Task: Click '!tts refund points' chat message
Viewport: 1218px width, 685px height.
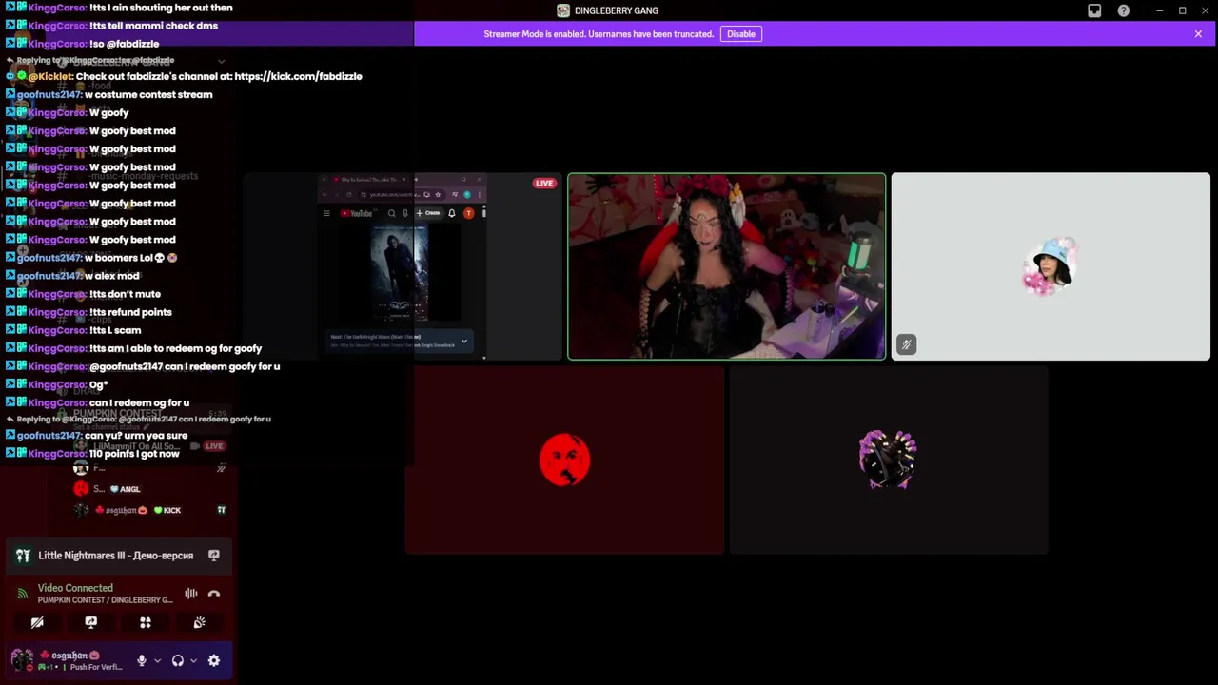Action: (x=130, y=312)
